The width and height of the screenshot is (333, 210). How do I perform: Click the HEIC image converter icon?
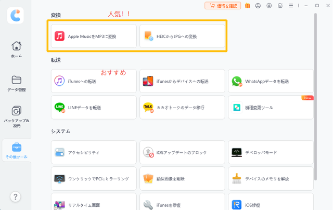coord(148,36)
